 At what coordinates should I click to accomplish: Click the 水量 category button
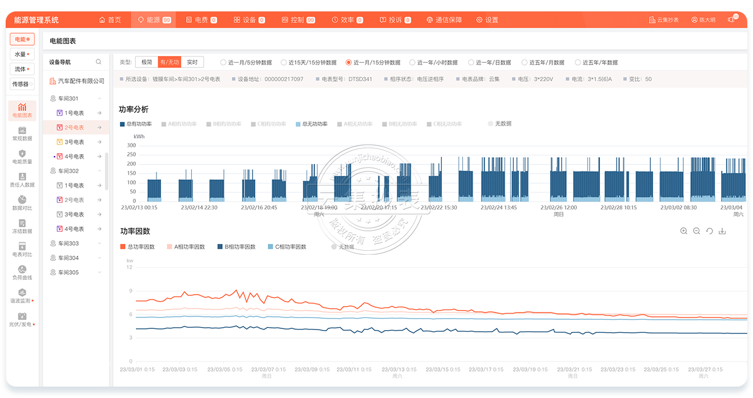coord(22,54)
